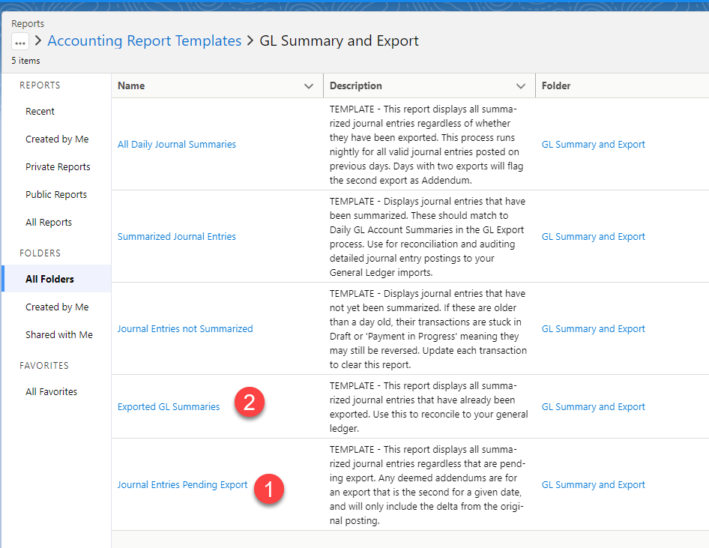Open the Description column dropdown

click(x=521, y=85)
